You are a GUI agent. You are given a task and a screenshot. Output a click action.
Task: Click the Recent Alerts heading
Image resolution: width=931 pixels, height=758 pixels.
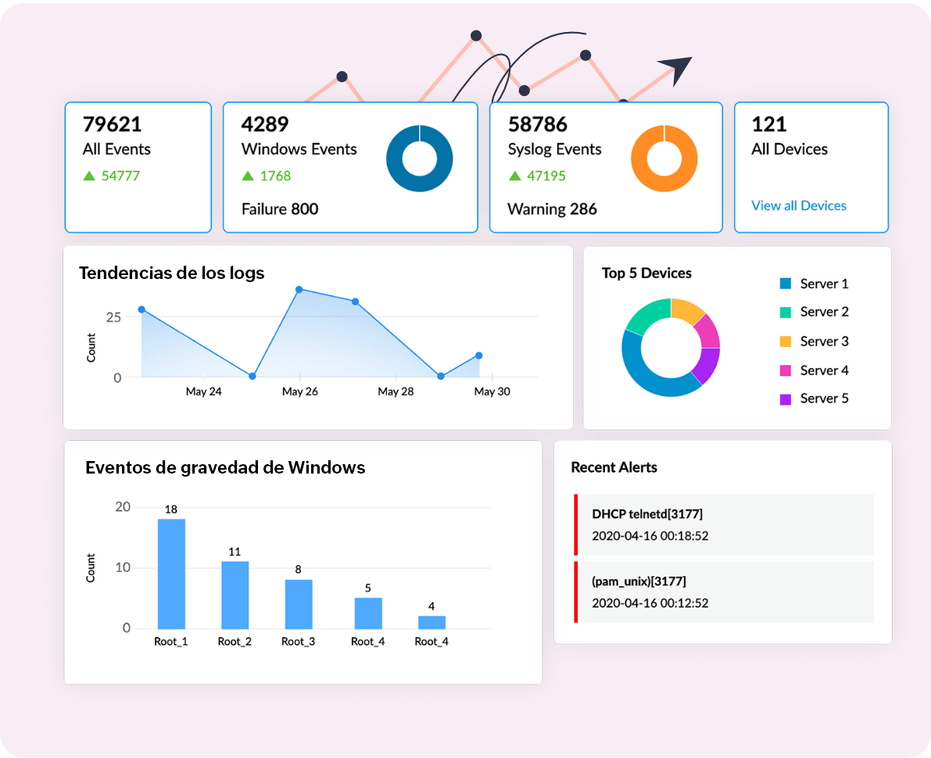(x=614, y=468)
